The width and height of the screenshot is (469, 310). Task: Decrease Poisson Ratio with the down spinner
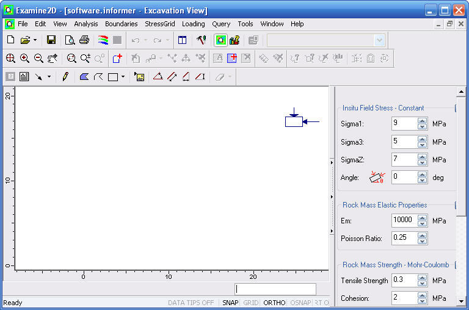pyautogui.click(x=423, y=242)
